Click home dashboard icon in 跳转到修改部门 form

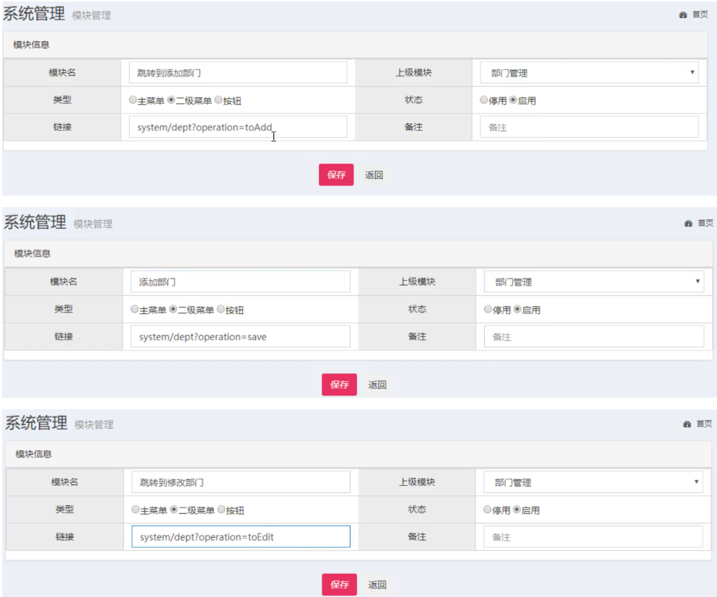(687, 424)
